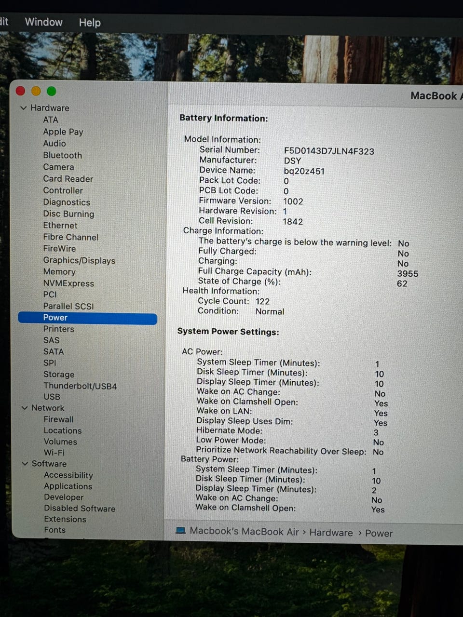The width and height of the screenshot is (463, 617).
Task: Select NVMExpress in the sidebar
Action: (x=68, y=283)
